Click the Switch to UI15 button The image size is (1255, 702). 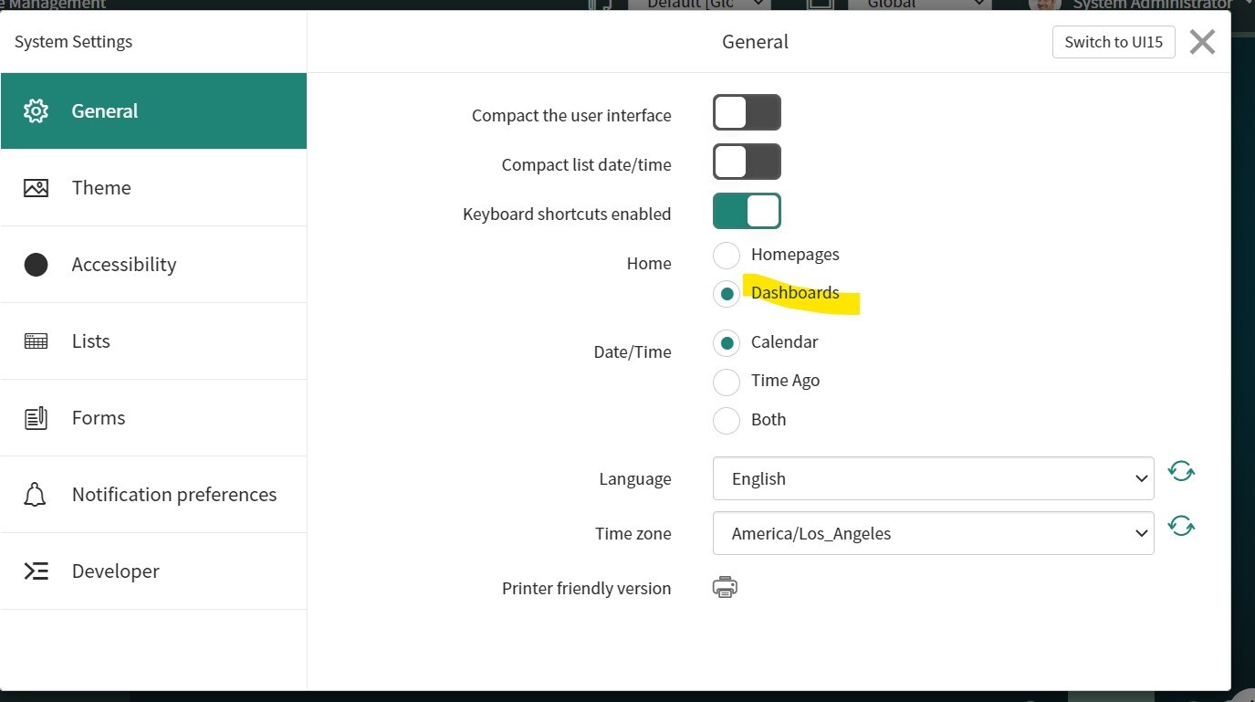pyautogui.click(x=1113, y=42)
